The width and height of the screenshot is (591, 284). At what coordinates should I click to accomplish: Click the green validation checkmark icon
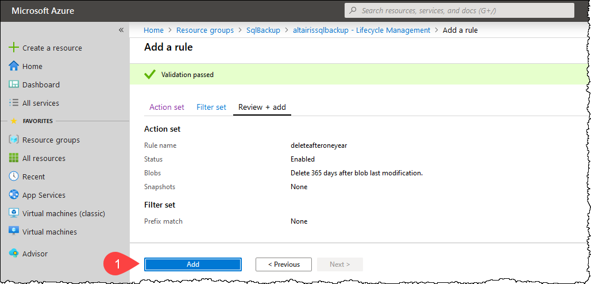click(x=150, y=75)
